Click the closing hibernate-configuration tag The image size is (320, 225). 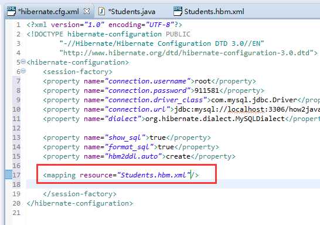pyautogui.click(x=80, y=203)
